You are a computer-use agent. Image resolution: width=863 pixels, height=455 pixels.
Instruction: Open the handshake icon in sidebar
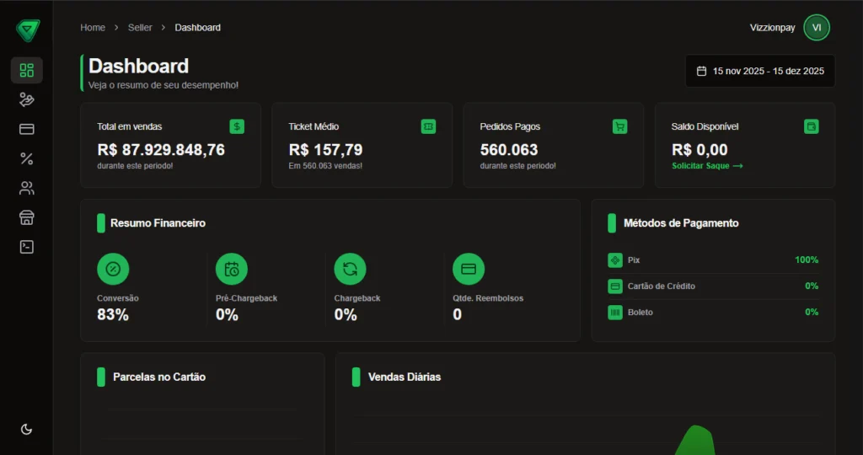pyautogui.click(x=26, y=99)
